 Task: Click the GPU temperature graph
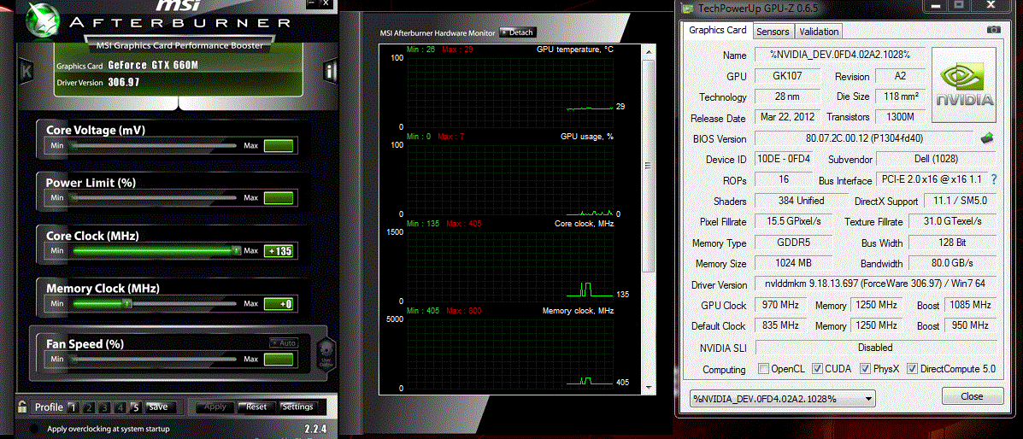(x=511, y=92)
